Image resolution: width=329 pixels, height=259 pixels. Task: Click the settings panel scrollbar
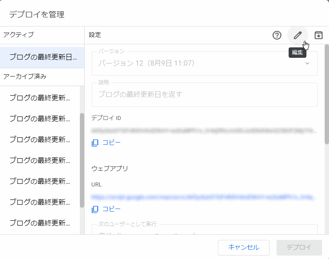coord(327,94)
